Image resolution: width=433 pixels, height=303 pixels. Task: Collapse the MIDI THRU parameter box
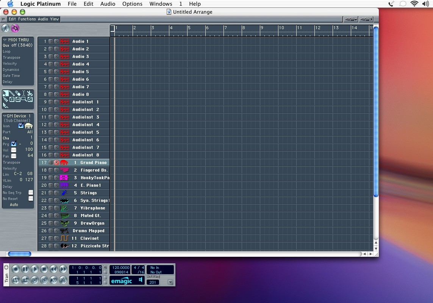(5, 40)
